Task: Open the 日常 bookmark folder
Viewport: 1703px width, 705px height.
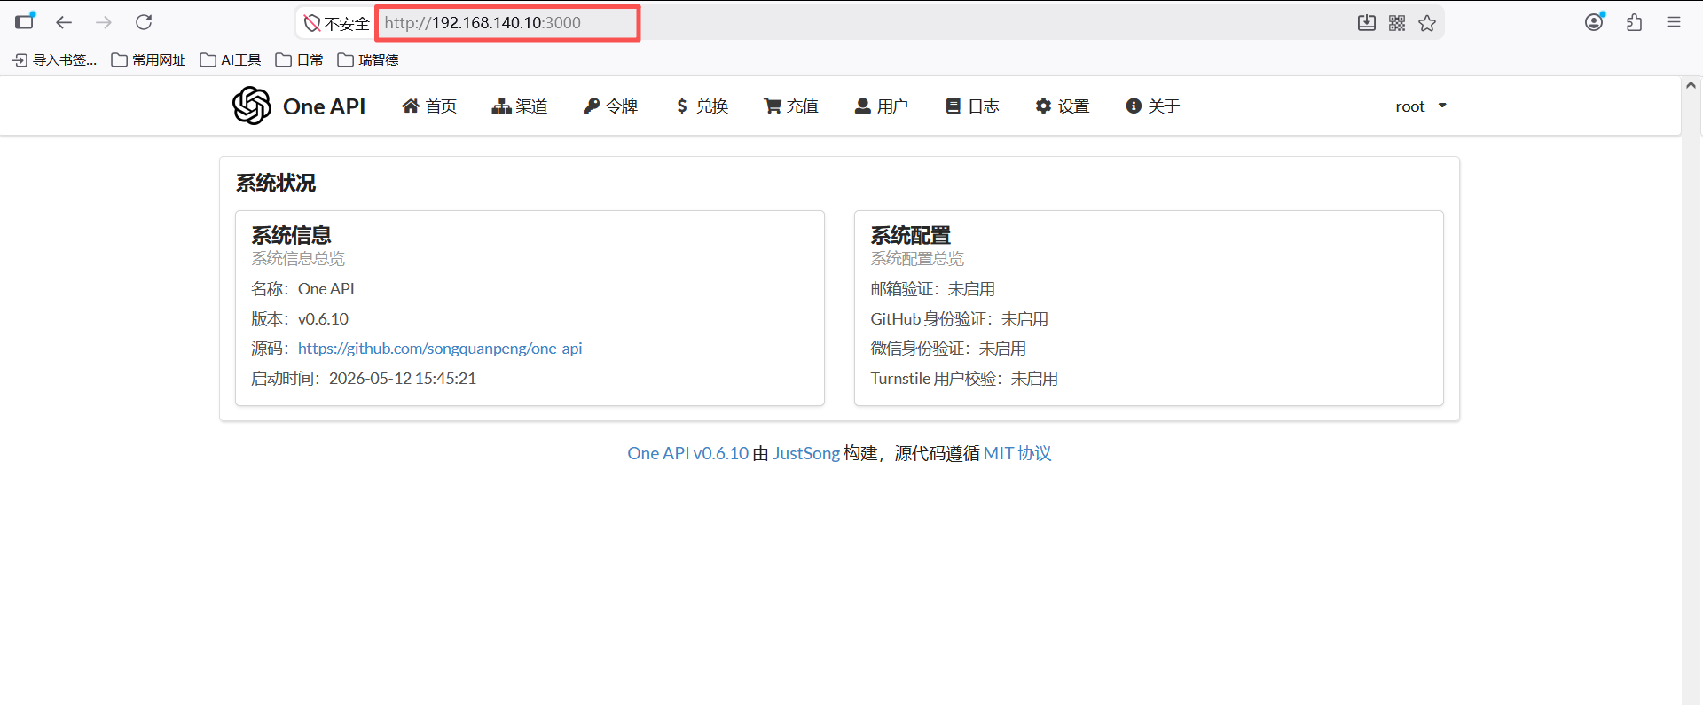Action: point(300,59)
